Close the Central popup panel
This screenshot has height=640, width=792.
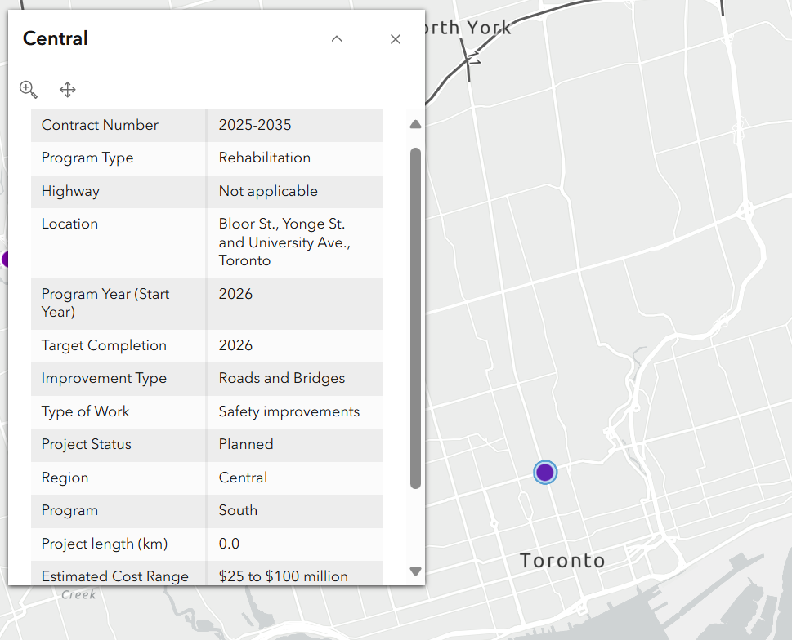pos(396,39)
